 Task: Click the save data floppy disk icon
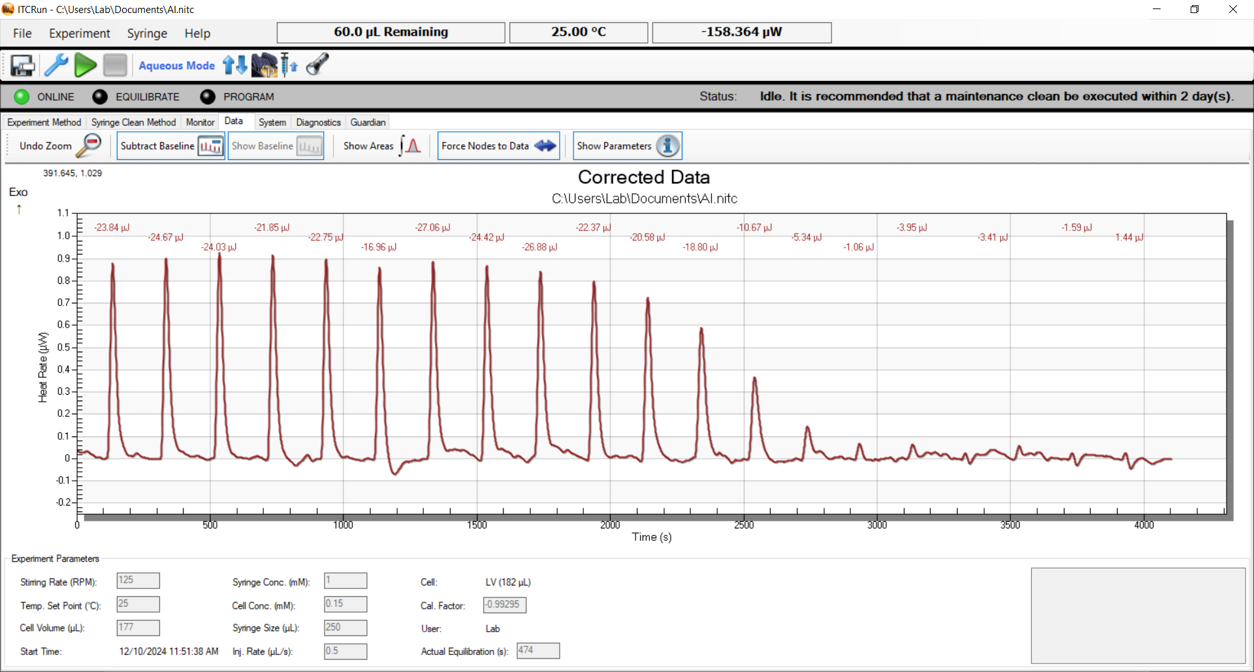23,65
